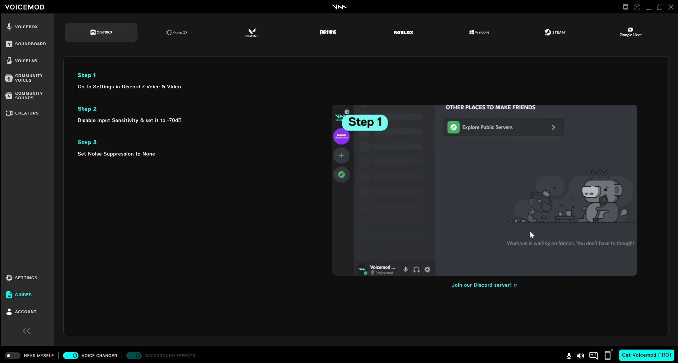Viewport: 678px width, 363px height.
Task: Switch to the Windows guide tab
Action: tap(479, 32)
